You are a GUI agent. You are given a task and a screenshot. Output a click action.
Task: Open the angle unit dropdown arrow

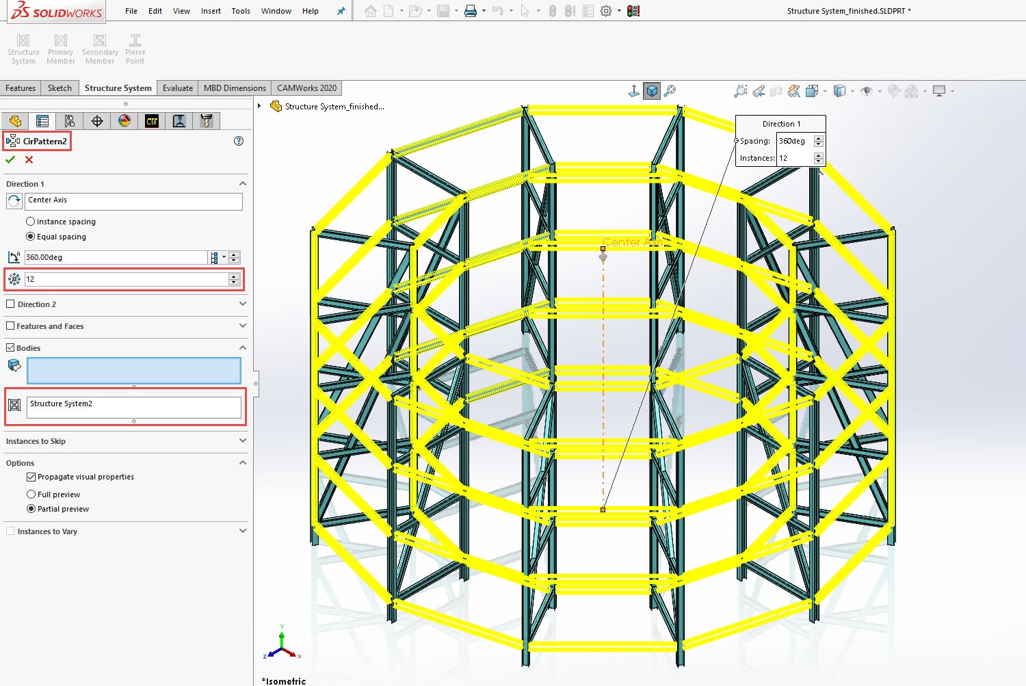click(224, 258)
